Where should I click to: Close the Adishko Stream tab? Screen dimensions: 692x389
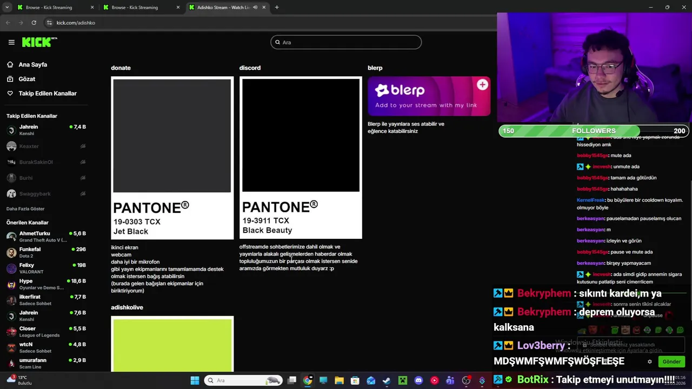pyautogui.click(x=264, y=8)
